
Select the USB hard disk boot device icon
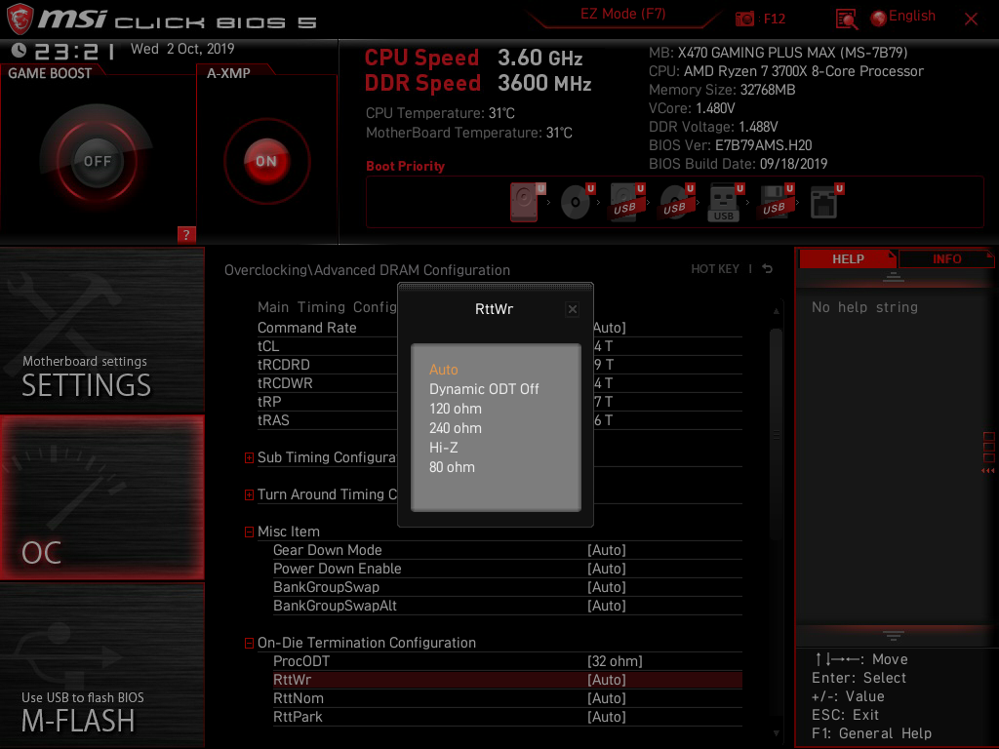point(627,202)
